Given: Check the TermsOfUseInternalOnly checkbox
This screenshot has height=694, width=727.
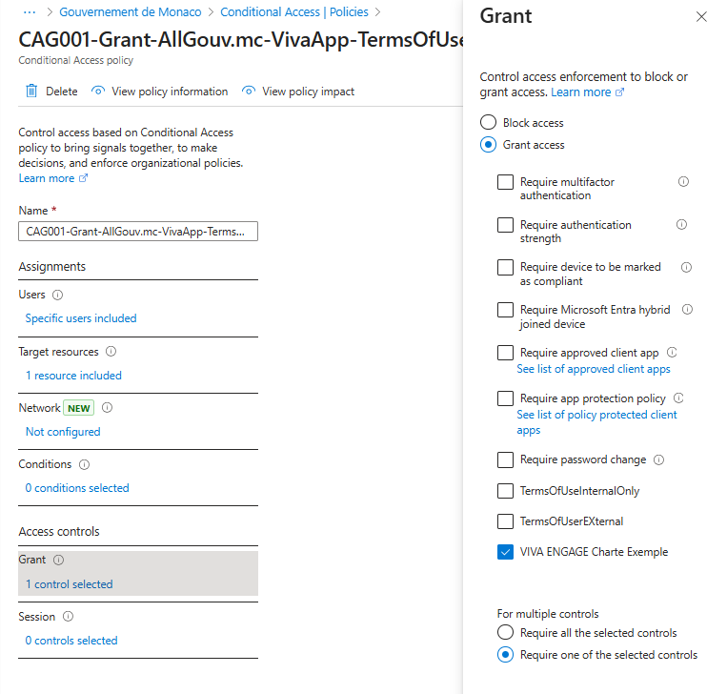Looking at the screenshot, I should 505,491.
